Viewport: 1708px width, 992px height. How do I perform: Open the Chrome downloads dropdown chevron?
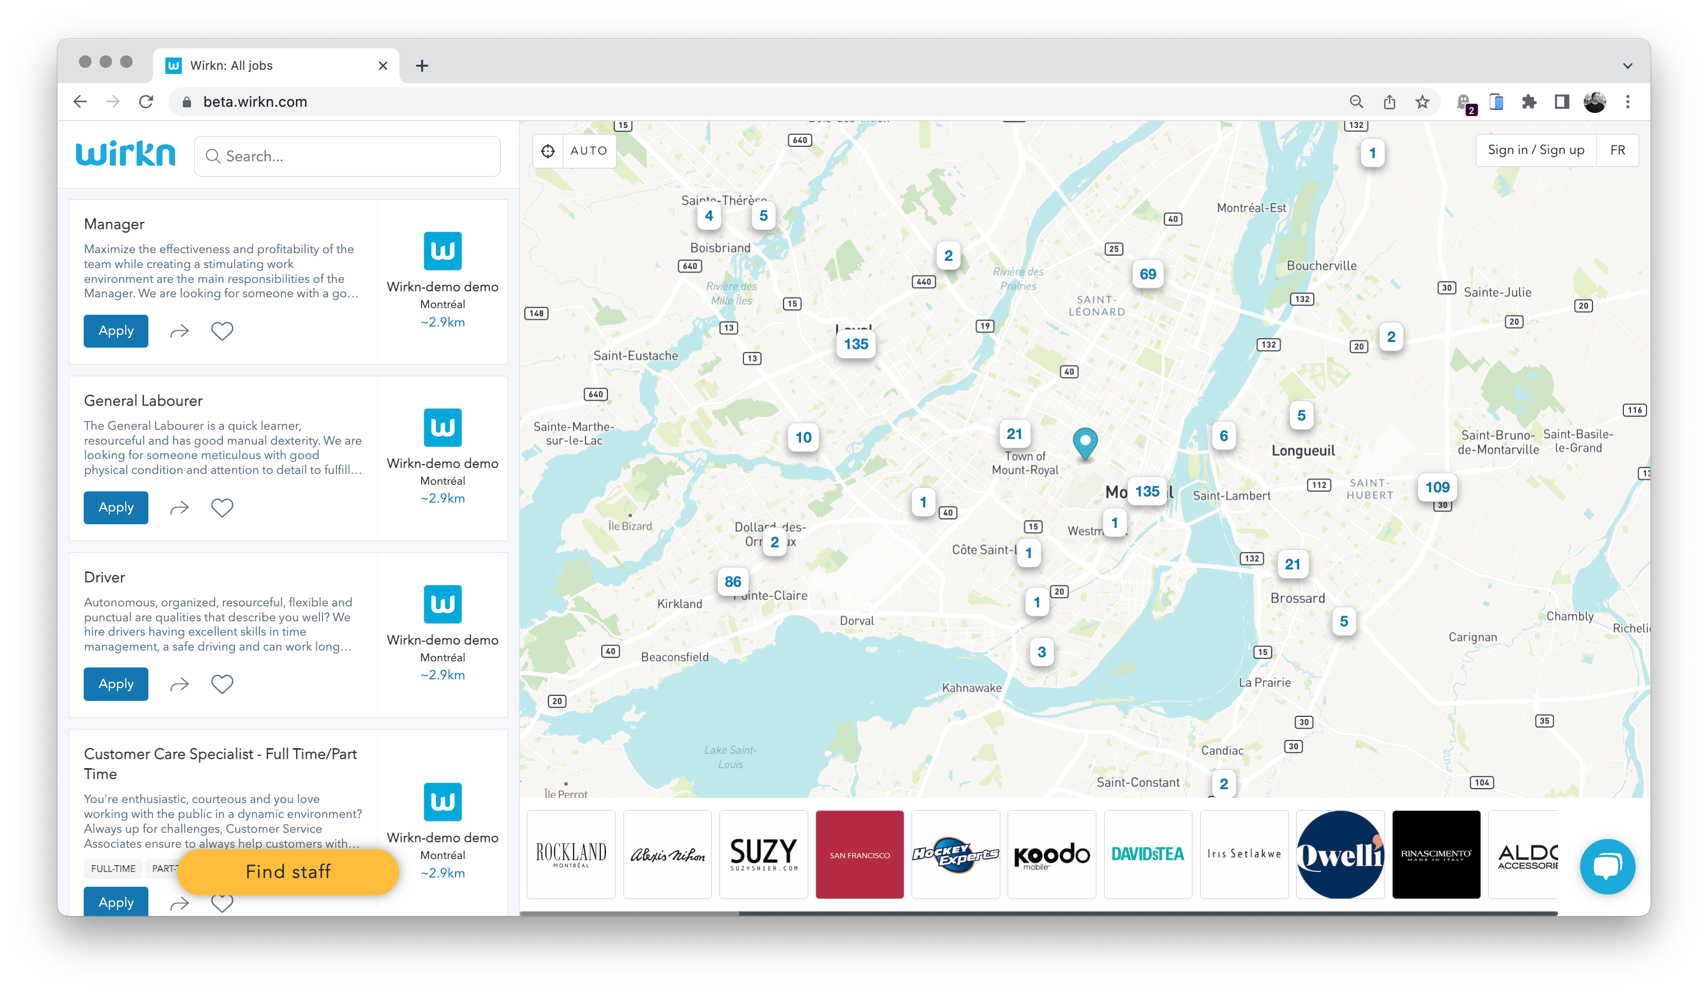(x=1627, y=65)
